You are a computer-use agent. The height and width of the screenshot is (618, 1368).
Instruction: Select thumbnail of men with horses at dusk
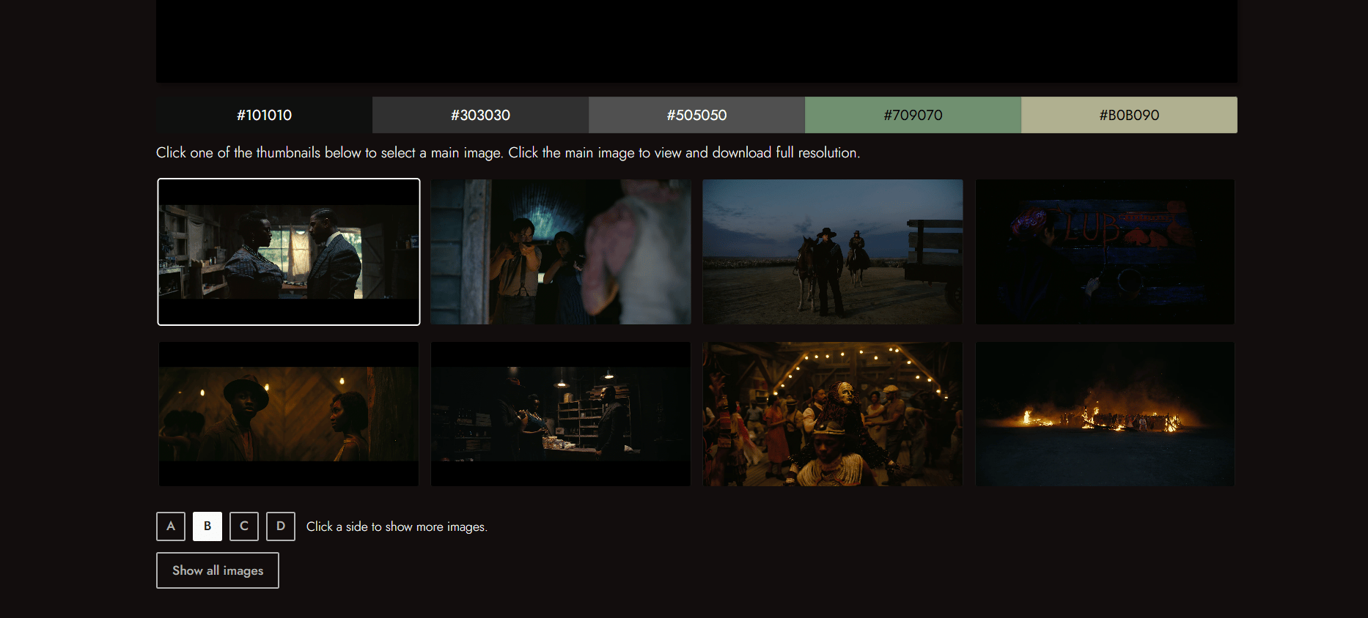833,252
